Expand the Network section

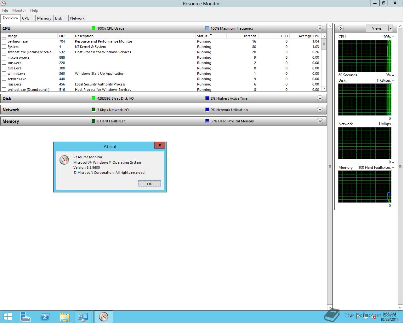click(320, 109)
